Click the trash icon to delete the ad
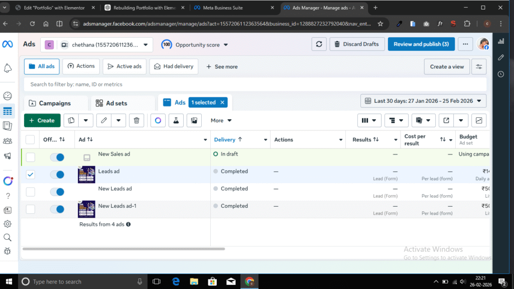Image resolution: width=514 pixels, height=289 pixels. [137, 120]
